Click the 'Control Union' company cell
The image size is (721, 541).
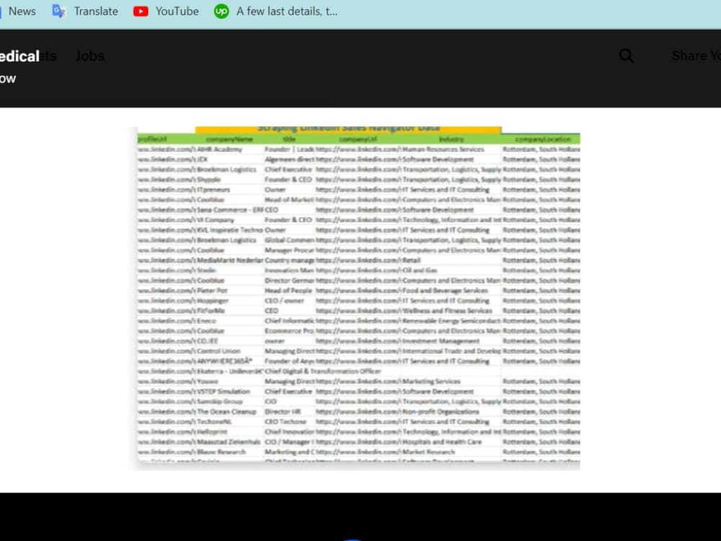219,351
